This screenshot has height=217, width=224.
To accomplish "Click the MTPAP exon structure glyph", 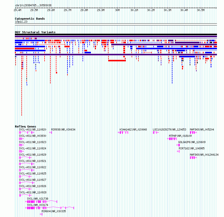I will pyautogui.click(x=172, y=139).
